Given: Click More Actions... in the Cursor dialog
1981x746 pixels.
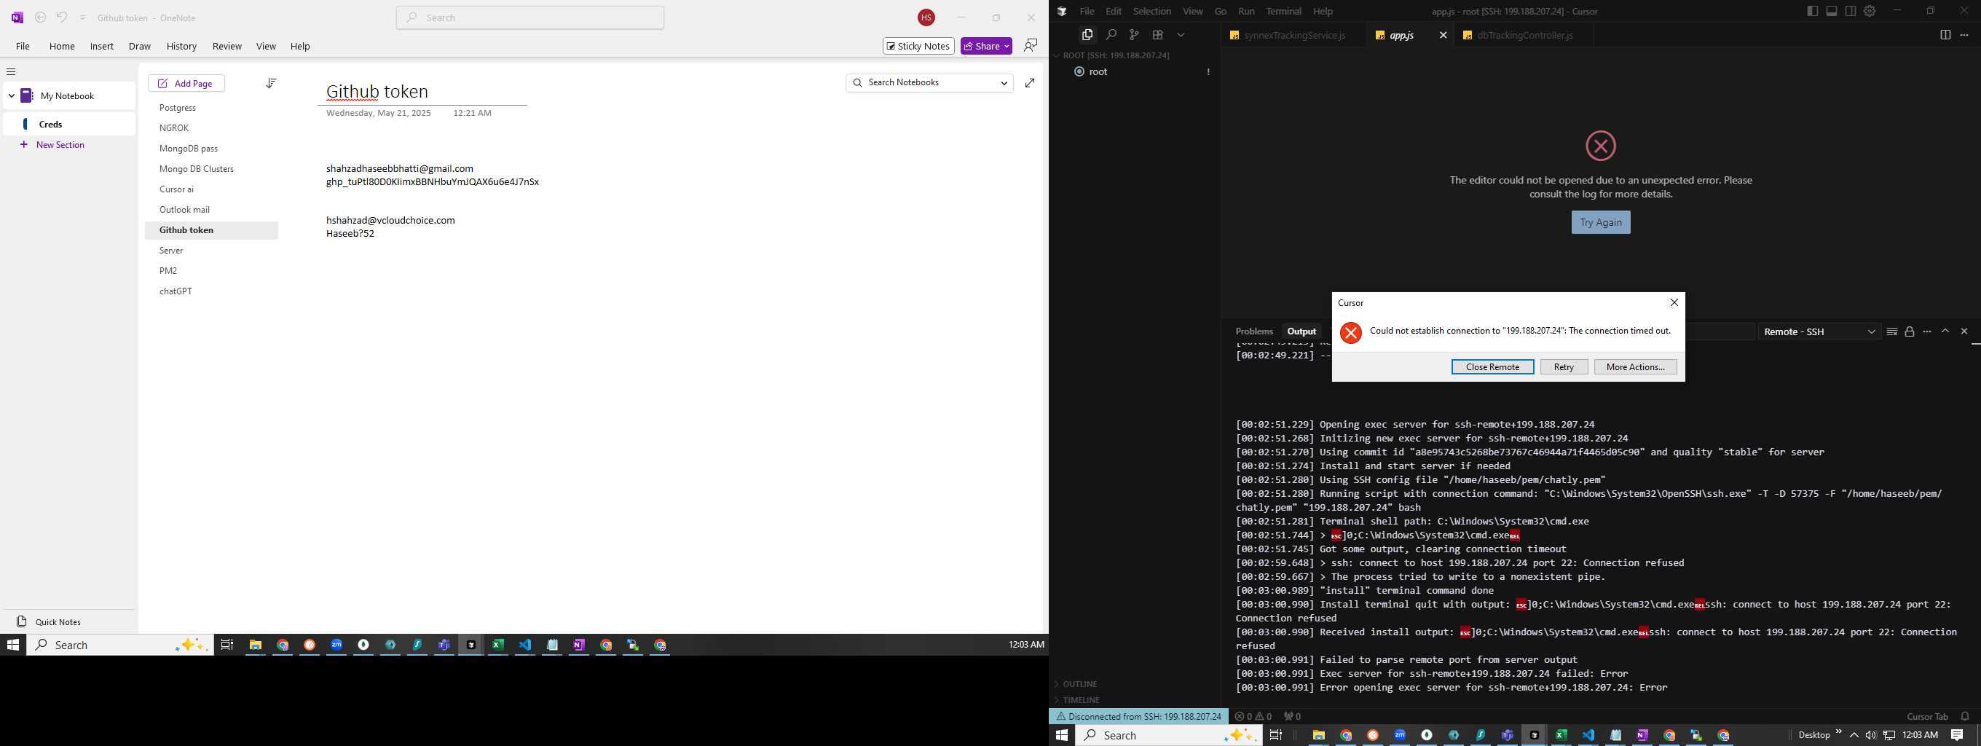Looking at the screenshot, I should [x=1636, y=367].
